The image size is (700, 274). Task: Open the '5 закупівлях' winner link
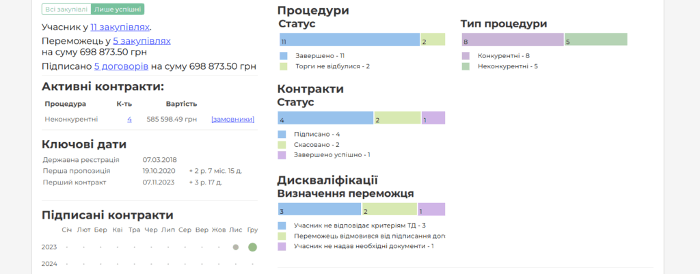click(x=142, y=41)
